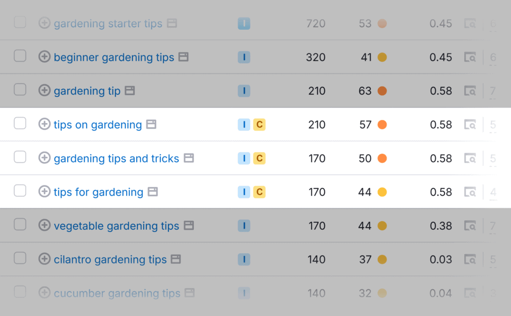Check the box for beginner gardening tips
Viewport: 511px width, 316px height.
coord(20,56)
